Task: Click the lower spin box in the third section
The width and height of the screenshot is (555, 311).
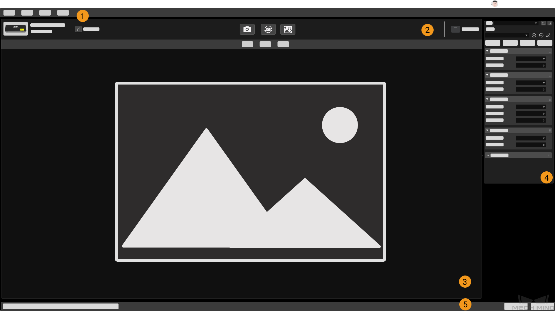Action: (531, 120)
